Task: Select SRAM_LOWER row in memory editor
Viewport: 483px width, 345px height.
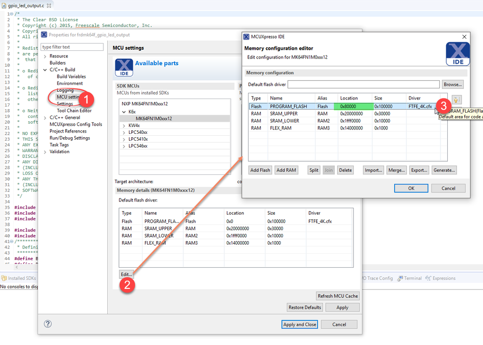Action: 348,121
